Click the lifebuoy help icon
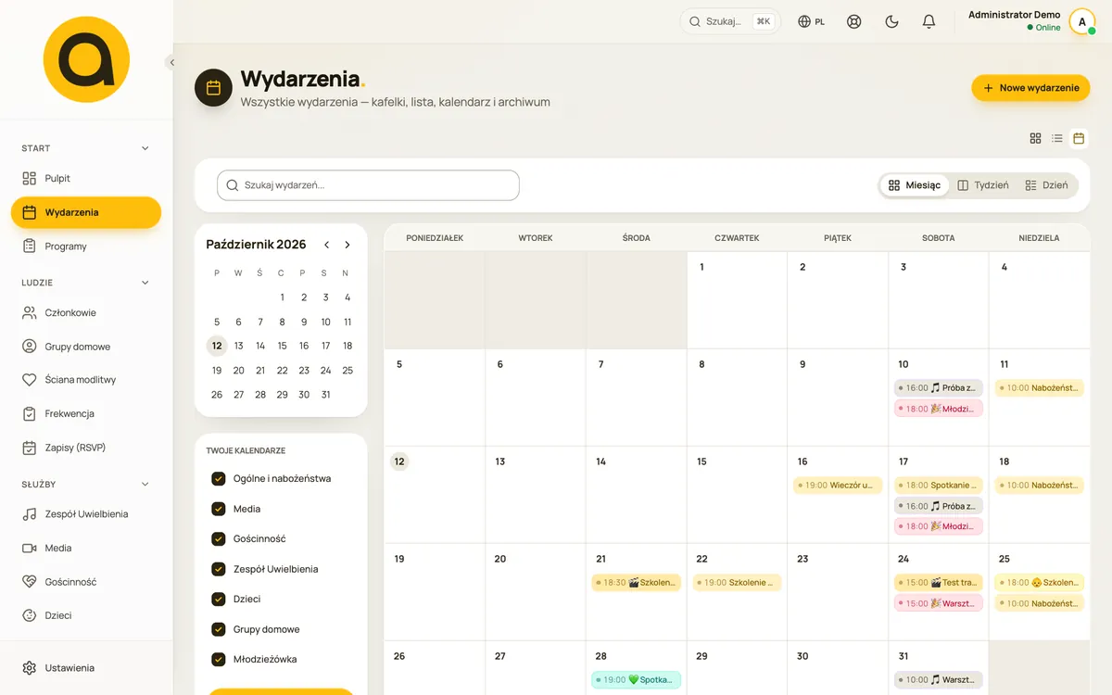This screenshot has width=1112, height=695. tap(854, 21)
